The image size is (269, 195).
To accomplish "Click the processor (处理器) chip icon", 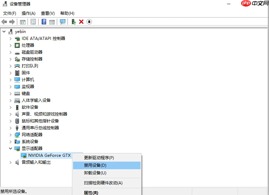I will 17,45.
